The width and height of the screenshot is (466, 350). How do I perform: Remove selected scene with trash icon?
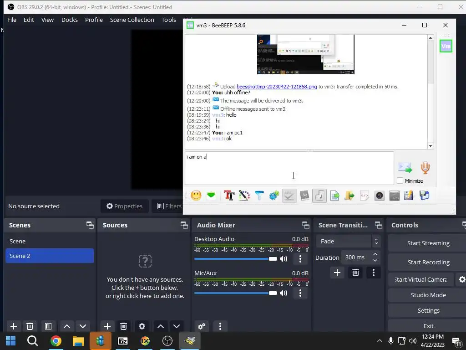(x=30, y=326)
